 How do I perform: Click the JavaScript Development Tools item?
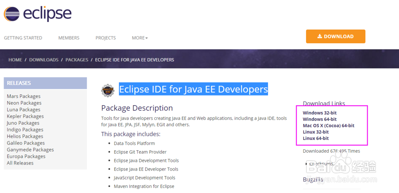point(144,178)
